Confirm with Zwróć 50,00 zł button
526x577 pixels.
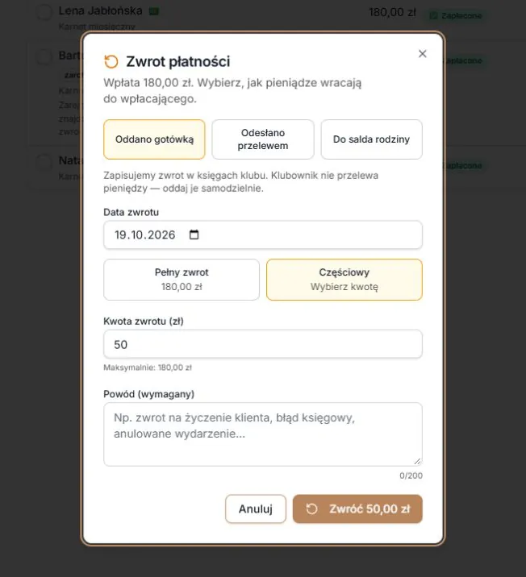(357, 509)
